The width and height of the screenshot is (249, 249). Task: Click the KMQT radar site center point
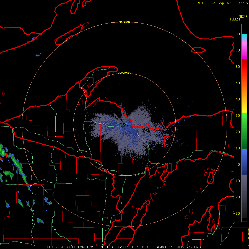click(x=124, y=124)
